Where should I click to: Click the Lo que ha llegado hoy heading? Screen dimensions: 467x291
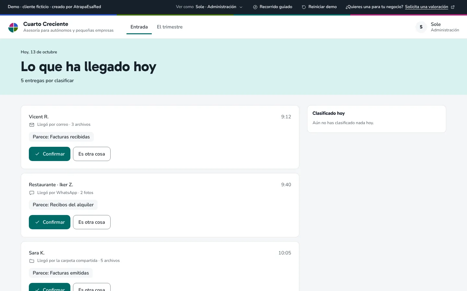pos(89,67)
